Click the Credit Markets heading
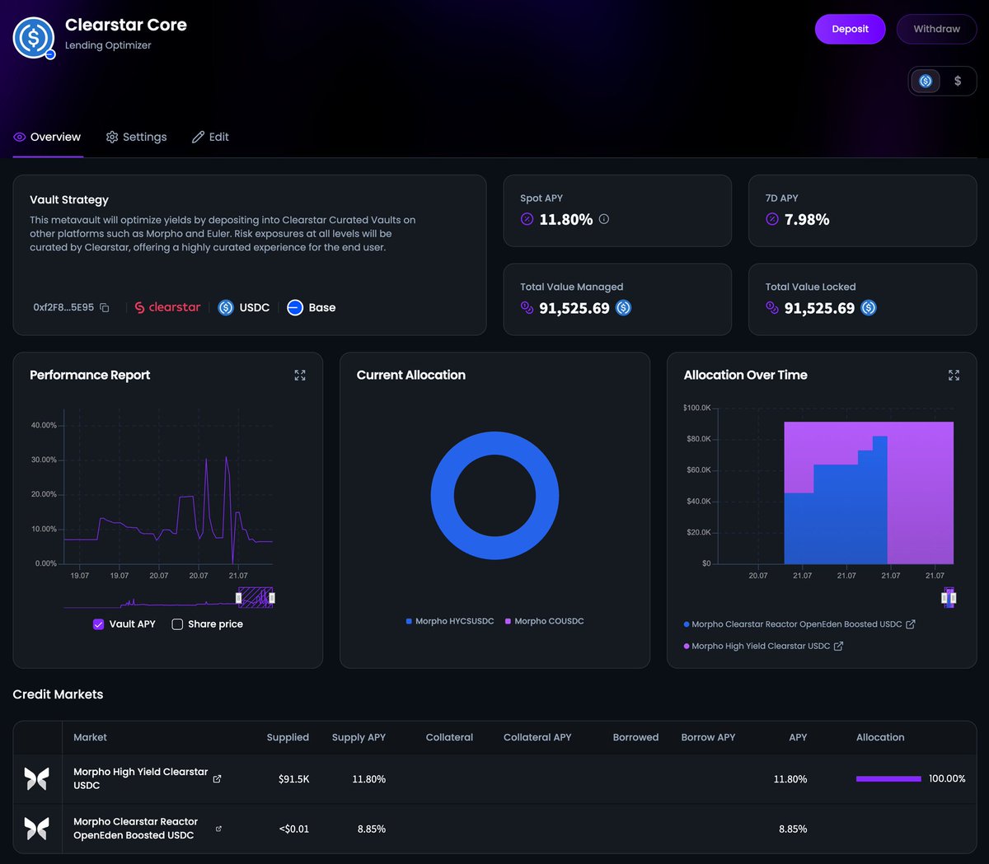The image size is (989, 864). coord(58,694)
